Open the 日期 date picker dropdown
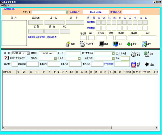The image size is (162, 135). click(28, 53)
